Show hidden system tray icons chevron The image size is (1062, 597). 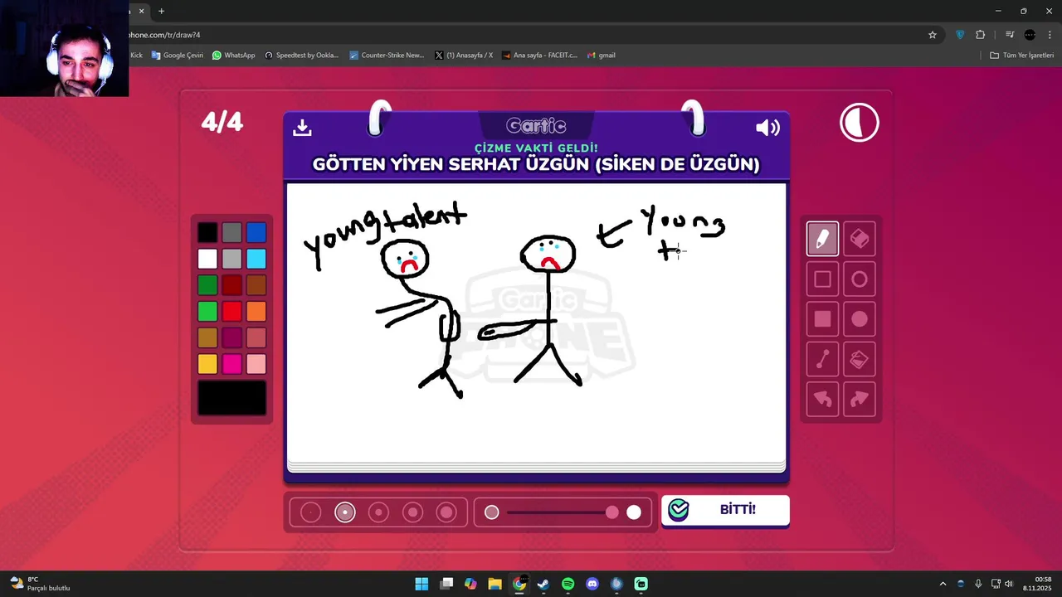coord(943,584)
